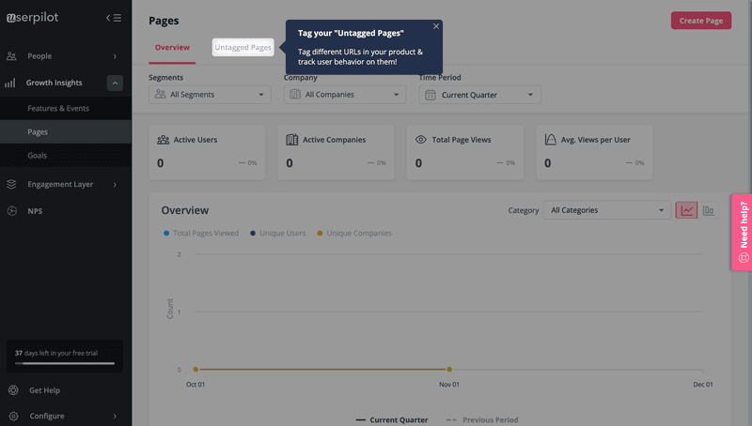
Task: Close the Untagged Pages tooltip
Action: 436,26
